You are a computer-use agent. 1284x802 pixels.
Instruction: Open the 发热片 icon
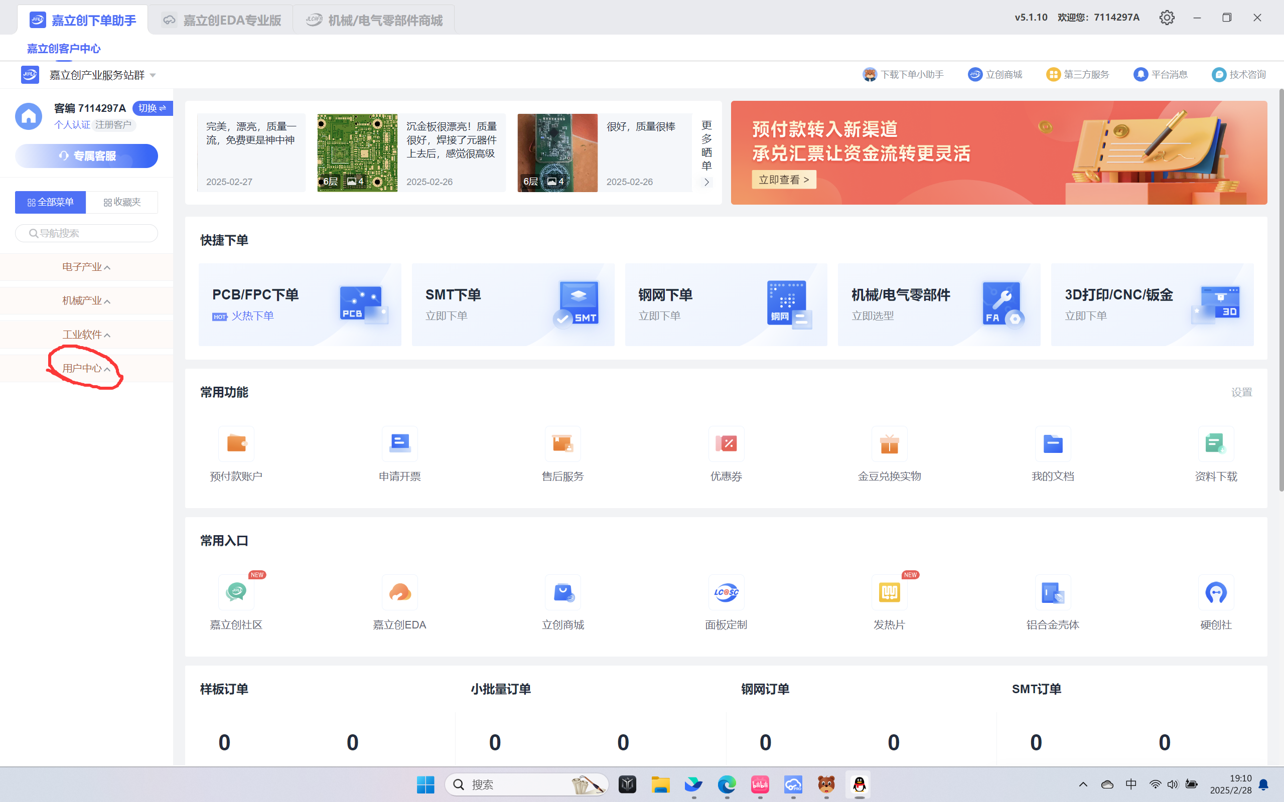(889, 592)
